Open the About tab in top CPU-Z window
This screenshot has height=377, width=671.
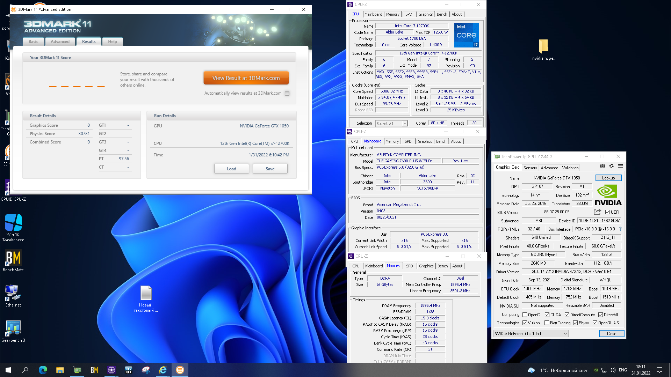pyautogui.click(x=456, y=14)
